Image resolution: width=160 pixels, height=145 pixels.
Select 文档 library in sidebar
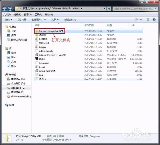pos(13,61)
